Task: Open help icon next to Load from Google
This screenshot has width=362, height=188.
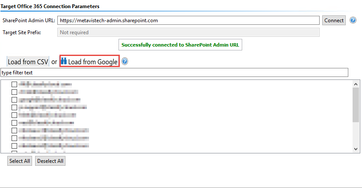Action: click(x=125, y=62)
